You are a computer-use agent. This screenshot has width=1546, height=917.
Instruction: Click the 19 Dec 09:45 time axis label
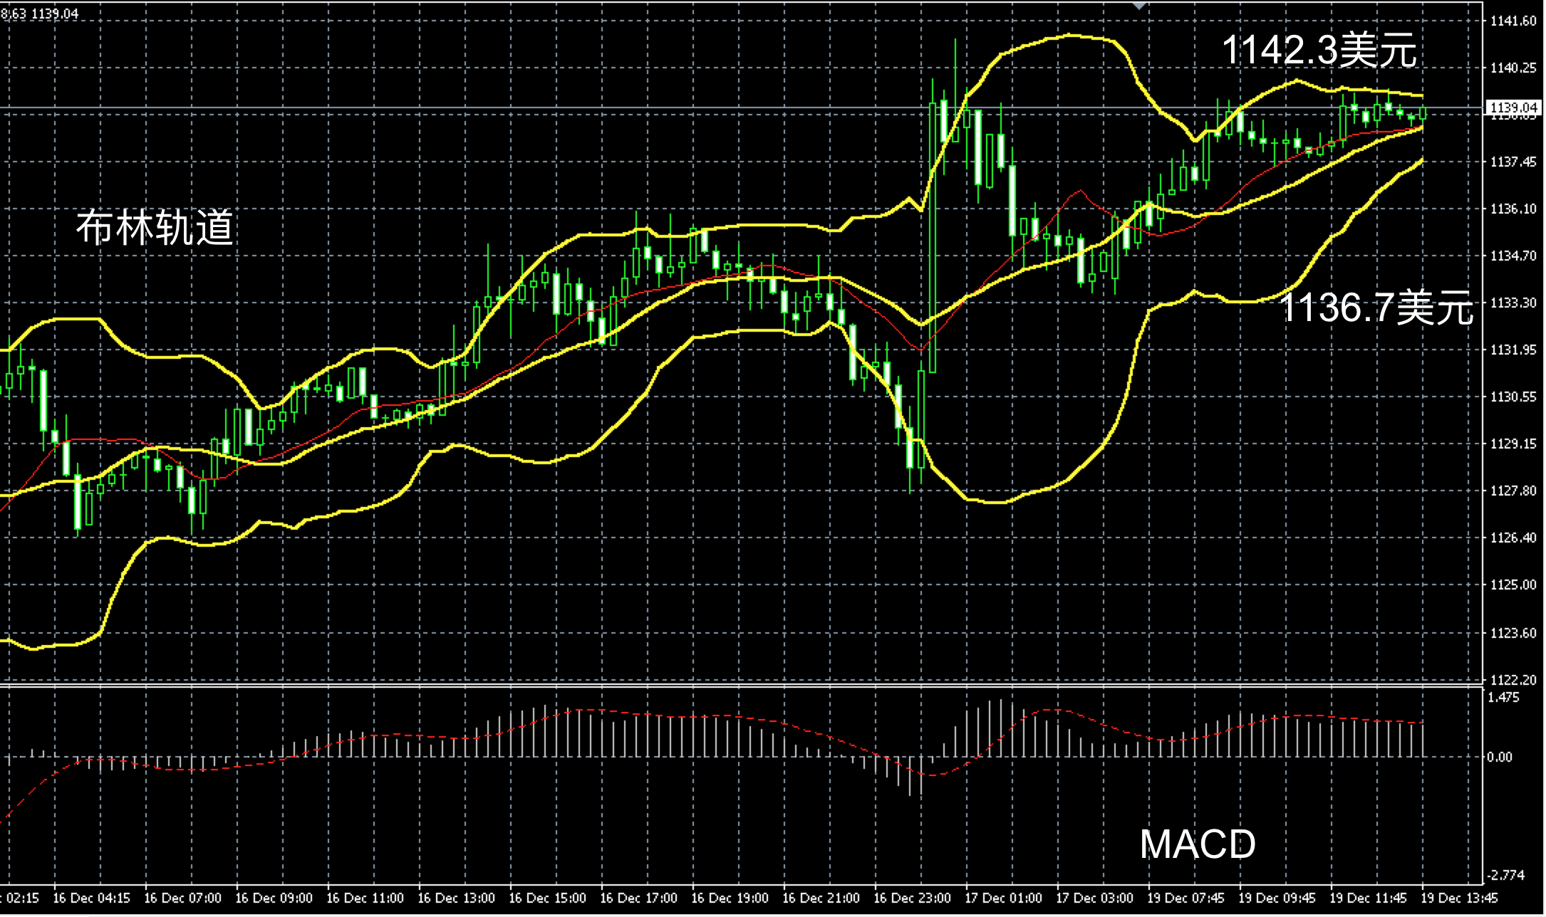pyautogui.click(x=1277, y=898)
